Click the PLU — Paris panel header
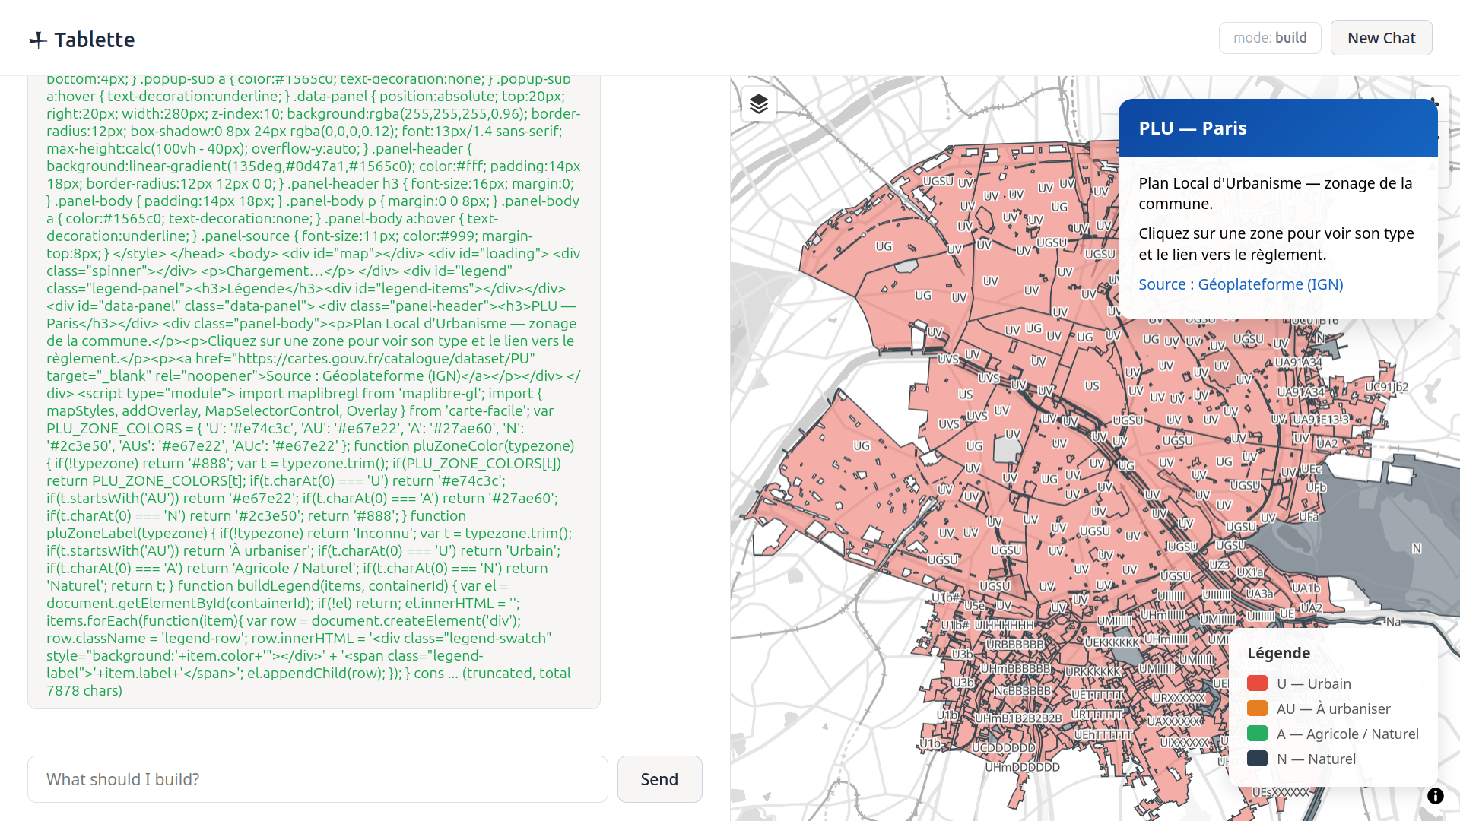 click(1277, 128)
